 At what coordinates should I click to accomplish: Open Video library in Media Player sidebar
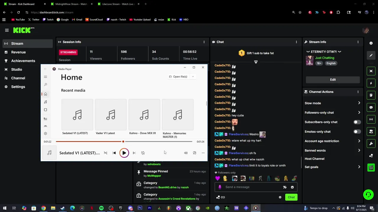pos(45,110)
